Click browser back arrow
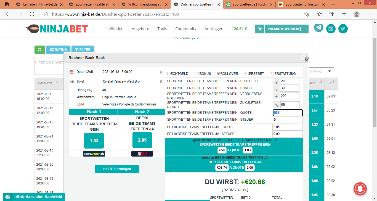 click(8, 14)
